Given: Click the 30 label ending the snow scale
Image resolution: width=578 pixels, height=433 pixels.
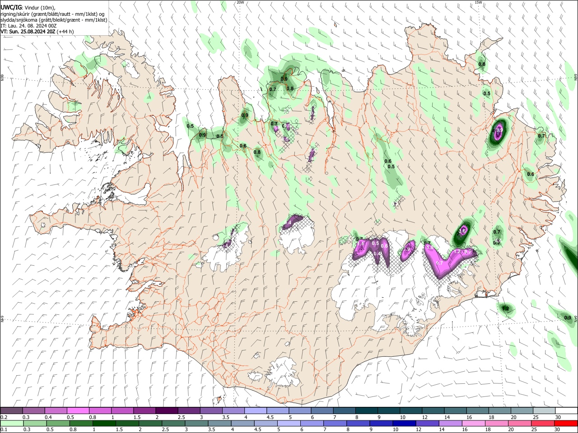Looking at the screenshot, I should point(558,417).
